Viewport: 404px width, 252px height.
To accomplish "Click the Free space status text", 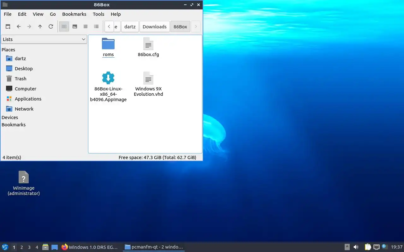I will point(157,157).
